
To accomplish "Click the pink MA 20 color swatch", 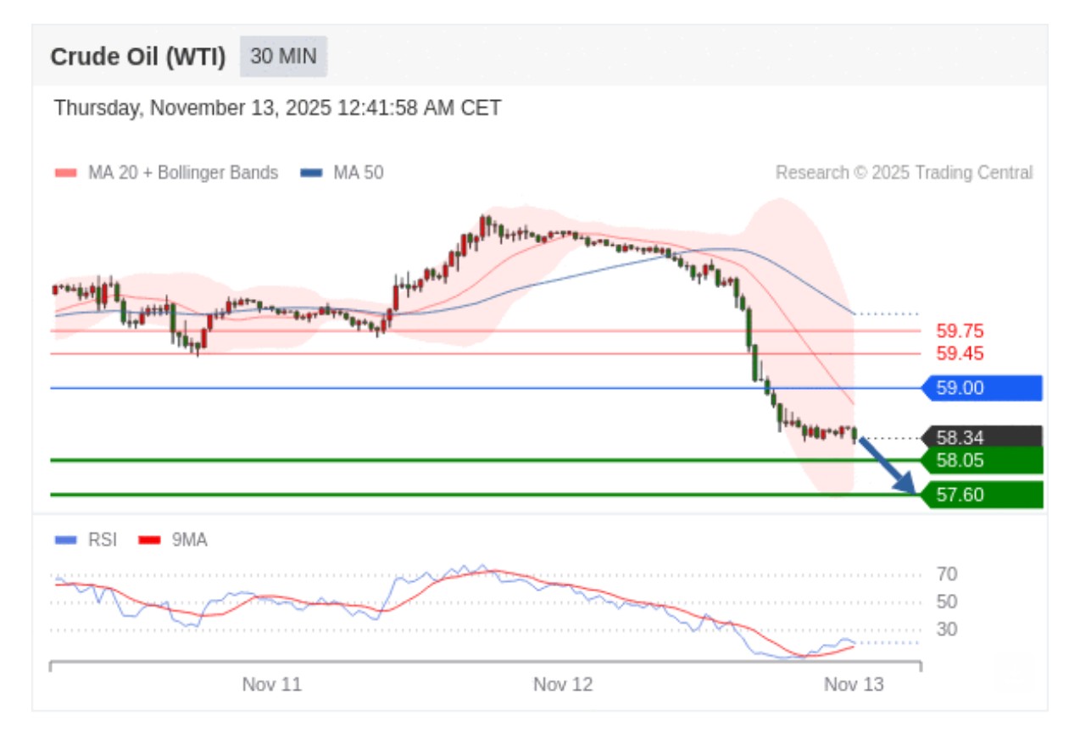I will [x=65, y=173].
